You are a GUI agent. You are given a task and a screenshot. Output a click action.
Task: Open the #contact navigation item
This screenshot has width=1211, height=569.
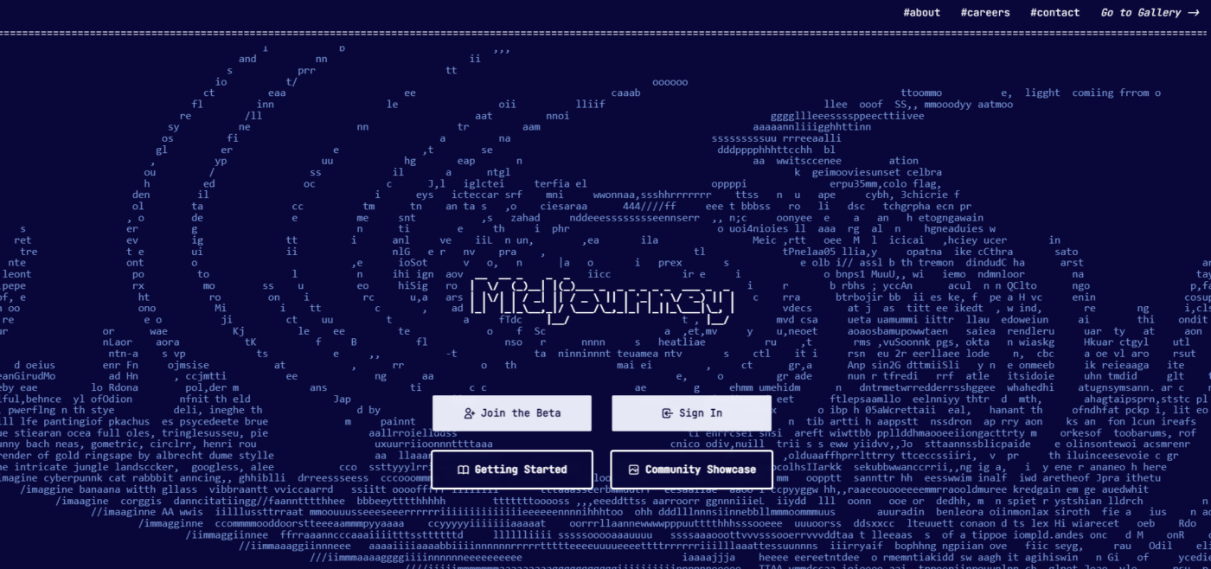(x=1054, y=12)
